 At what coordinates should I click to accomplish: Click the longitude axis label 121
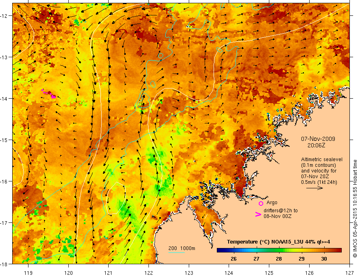pyautogui.click(x=109, y=273)
